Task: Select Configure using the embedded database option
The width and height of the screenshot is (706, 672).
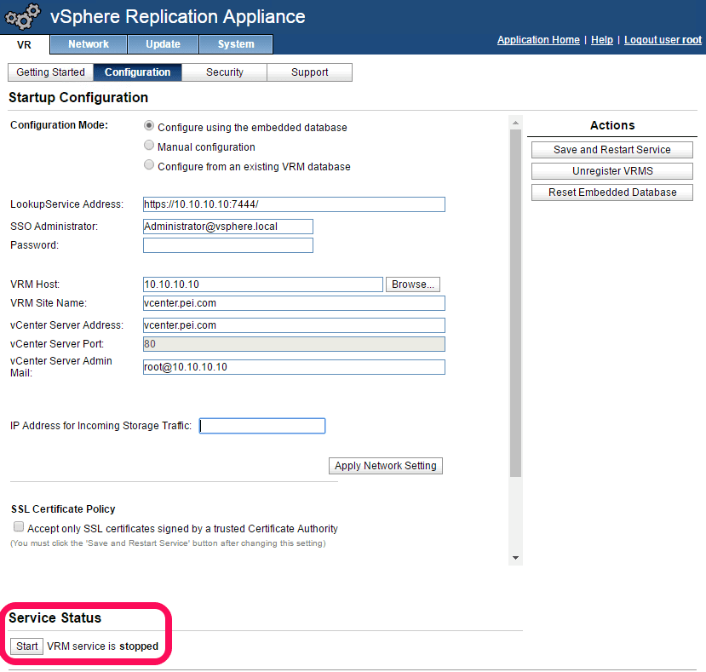Action: [x=148, y=126]
